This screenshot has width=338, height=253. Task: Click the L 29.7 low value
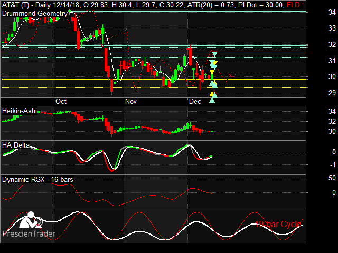pyautogui.click(x=146, y=5)
